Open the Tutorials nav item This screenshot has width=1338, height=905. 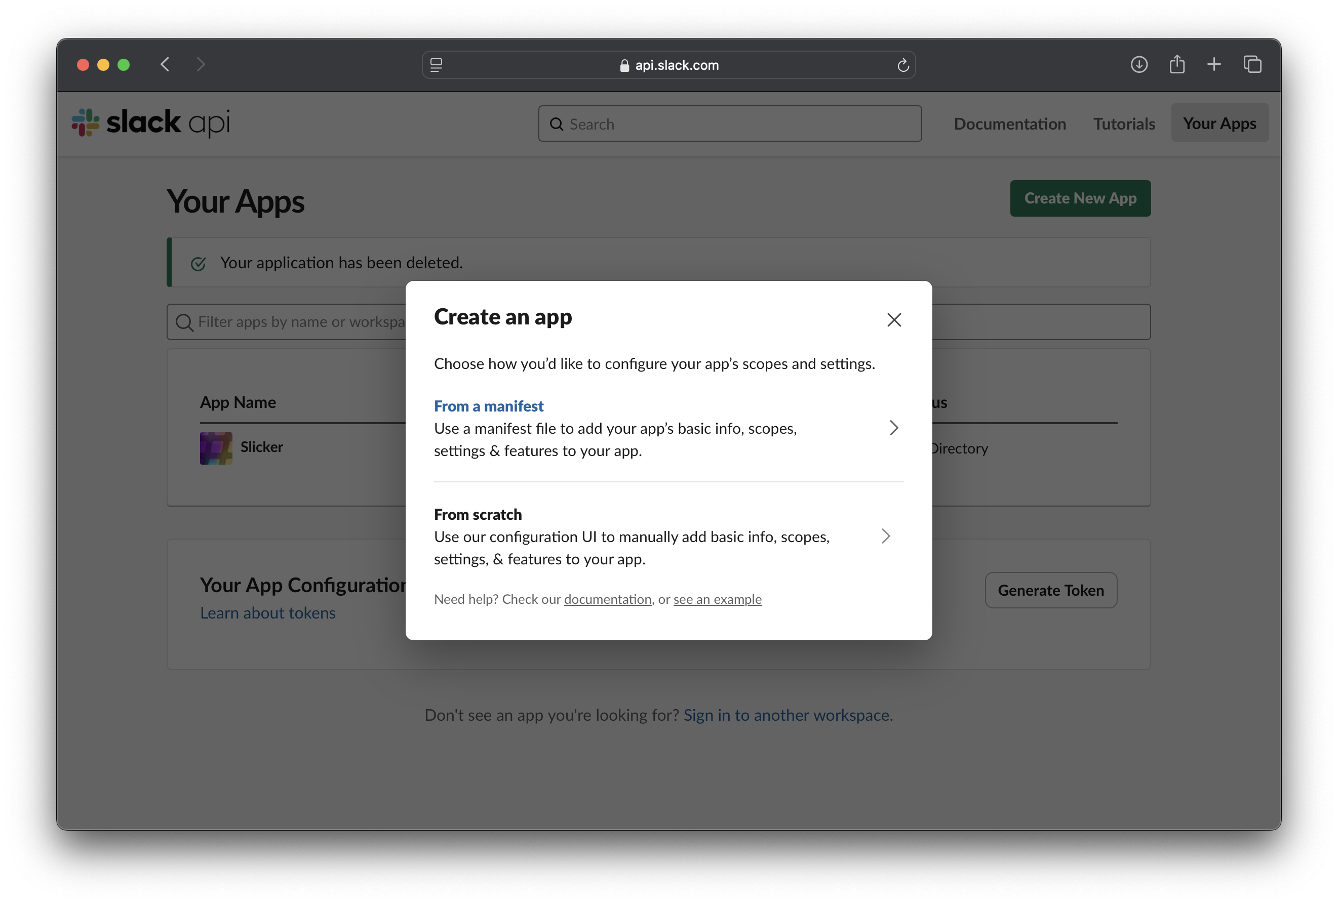1123,124
